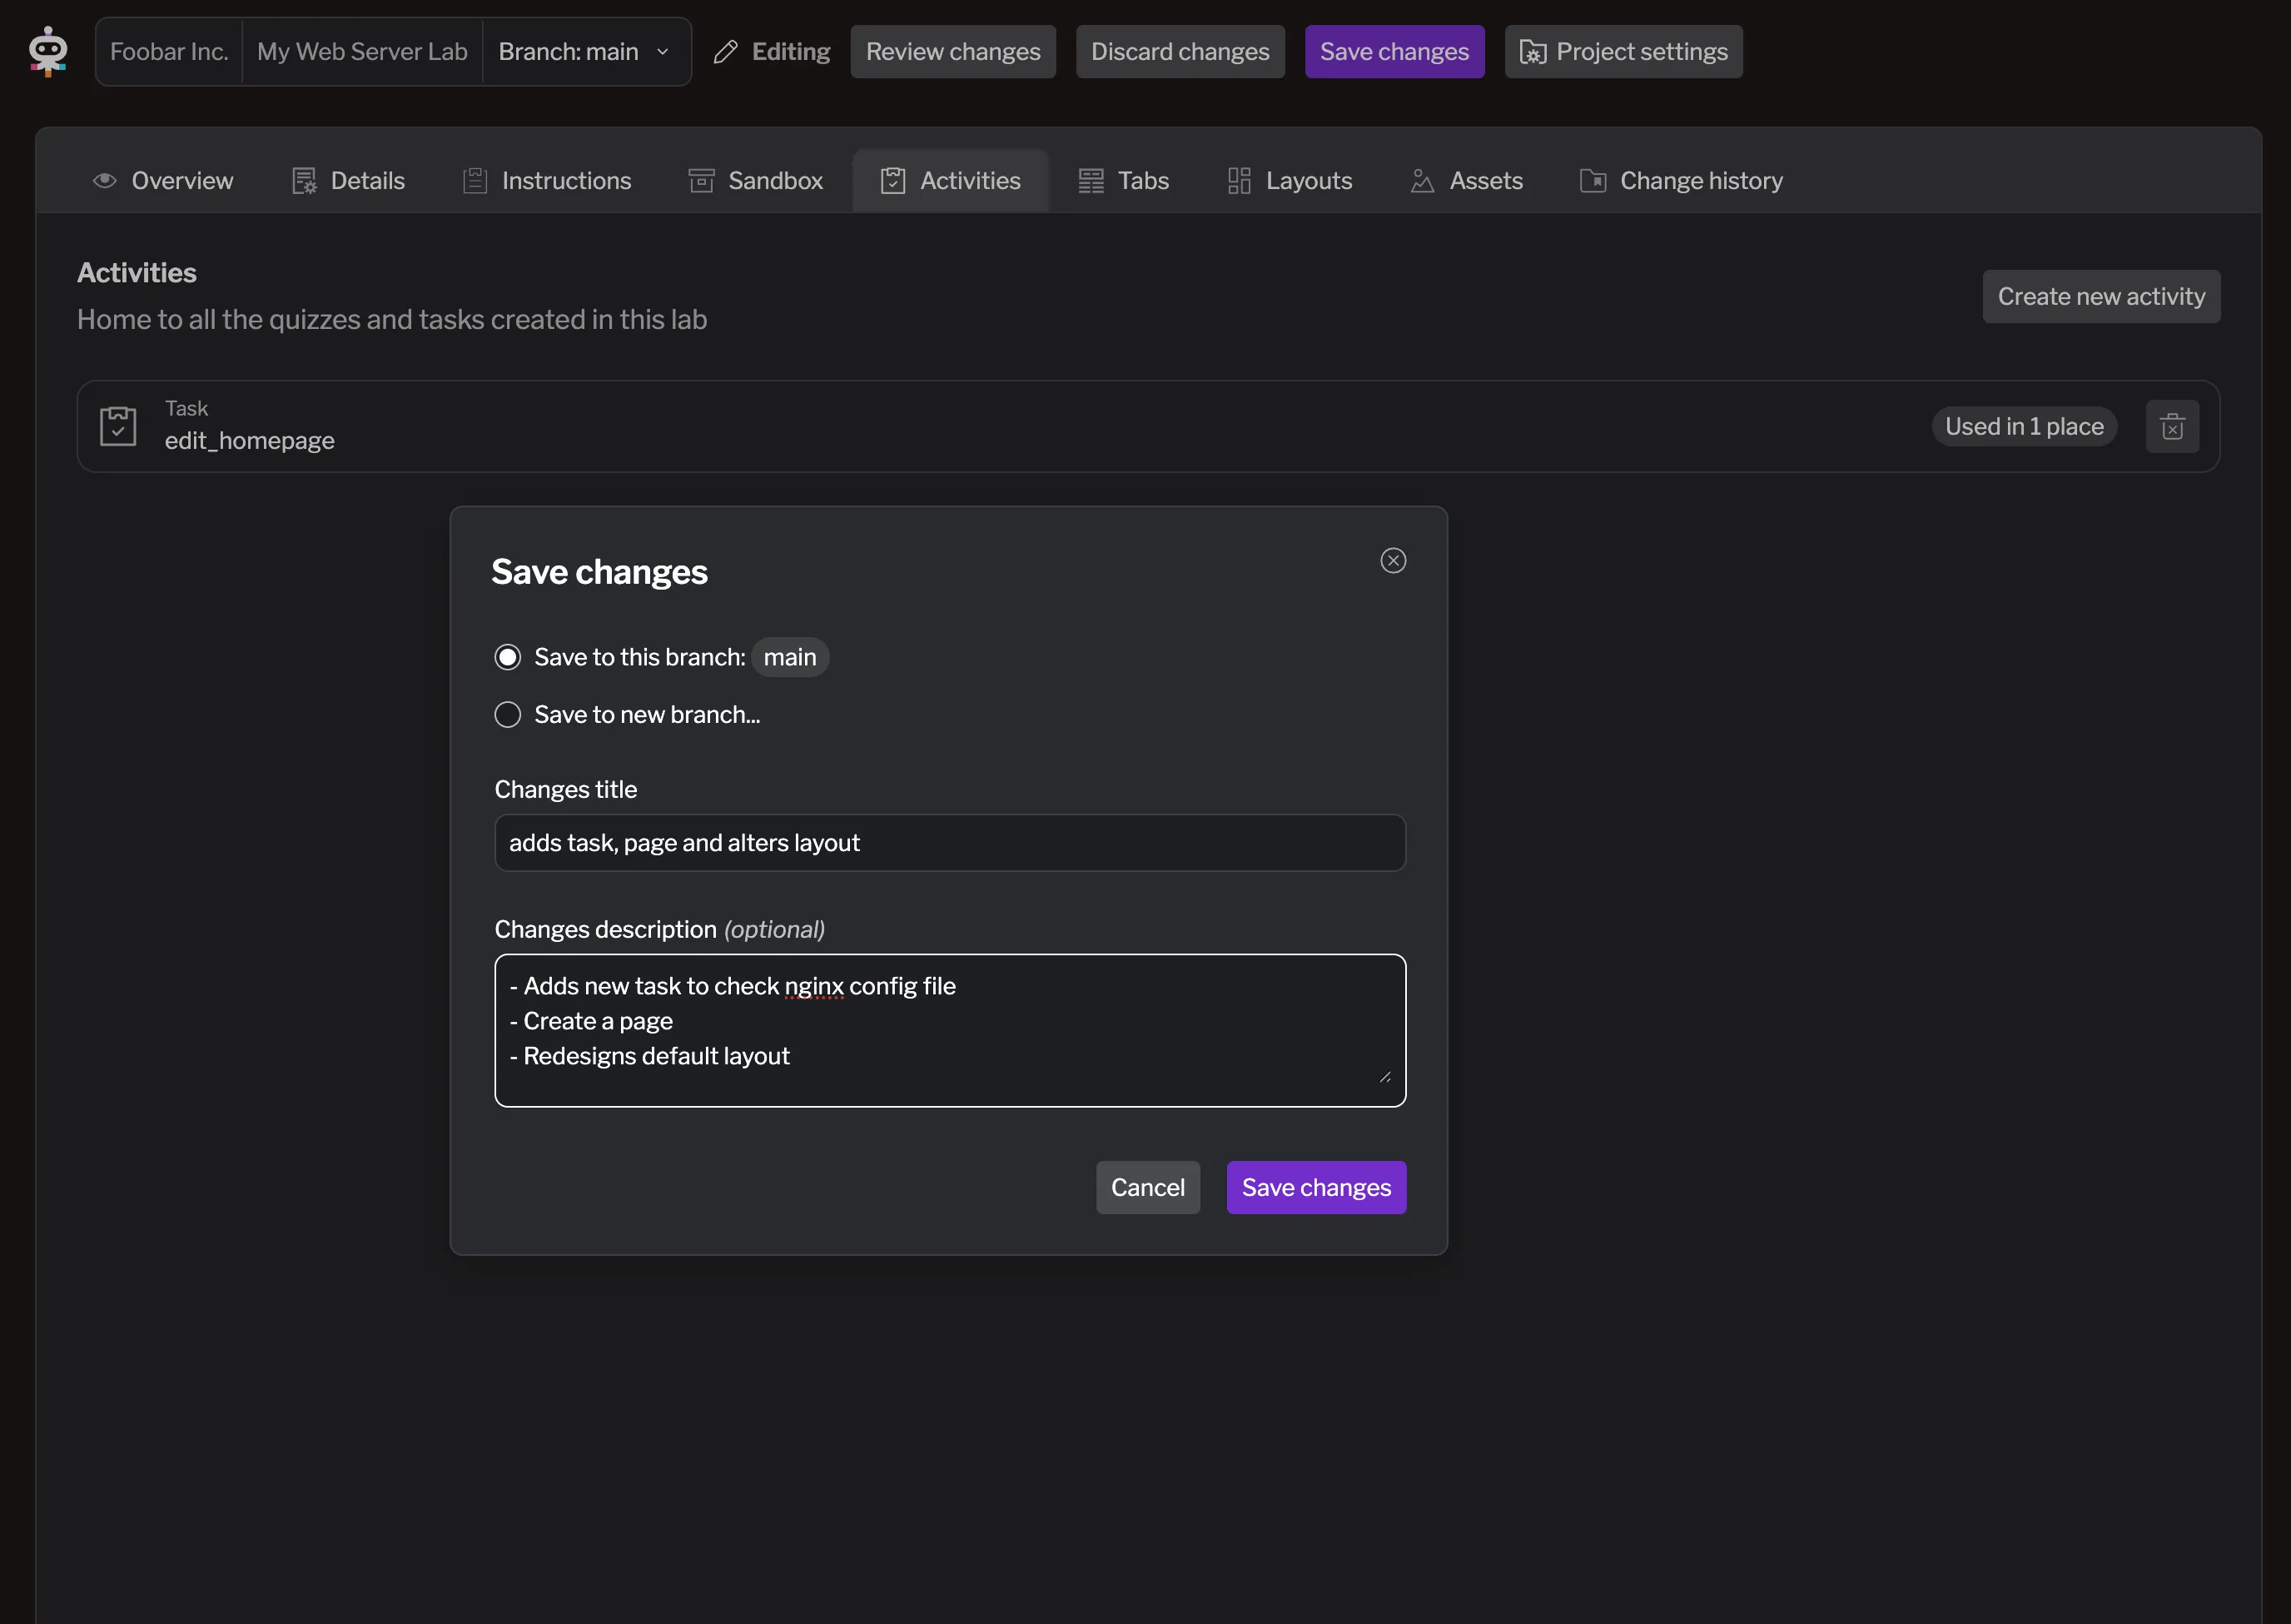
Task: Click the robot logo icon
Action: pos(48,51)
